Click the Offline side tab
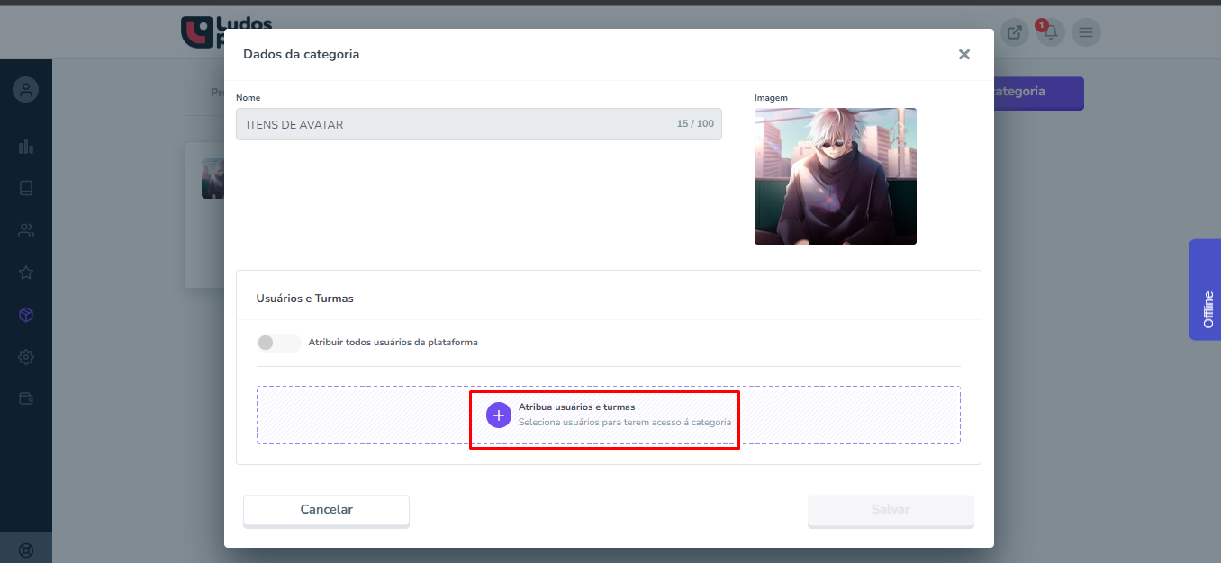 (1205, 290)
